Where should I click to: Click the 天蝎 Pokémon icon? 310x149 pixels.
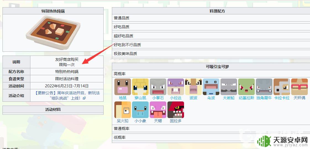tap(158, 110)
